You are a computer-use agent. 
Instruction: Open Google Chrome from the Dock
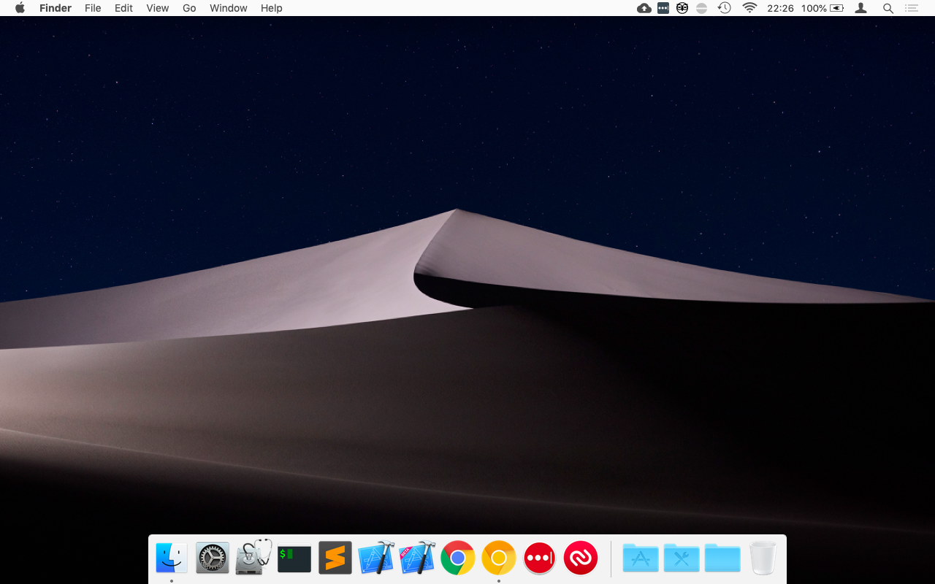pyautogui.click(x=458, y=558)
